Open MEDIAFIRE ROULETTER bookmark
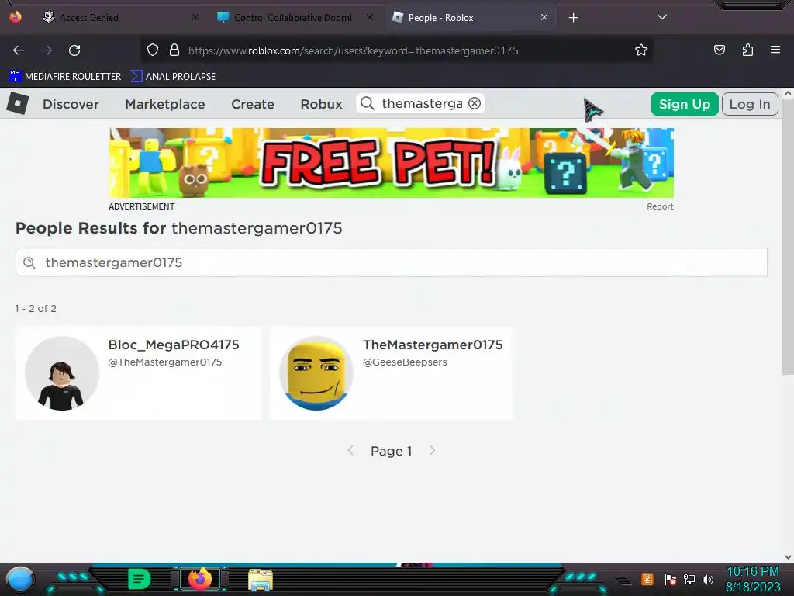This screenshot has height=596, width=794. [65, 77]
